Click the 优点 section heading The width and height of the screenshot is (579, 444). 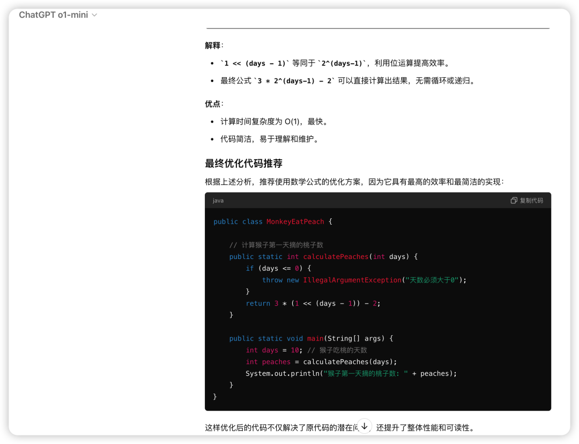[213, 104]
